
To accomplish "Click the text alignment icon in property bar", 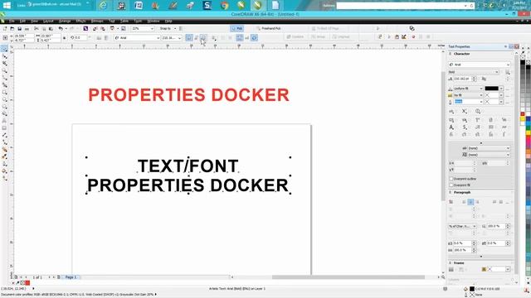I will point(214,38).
